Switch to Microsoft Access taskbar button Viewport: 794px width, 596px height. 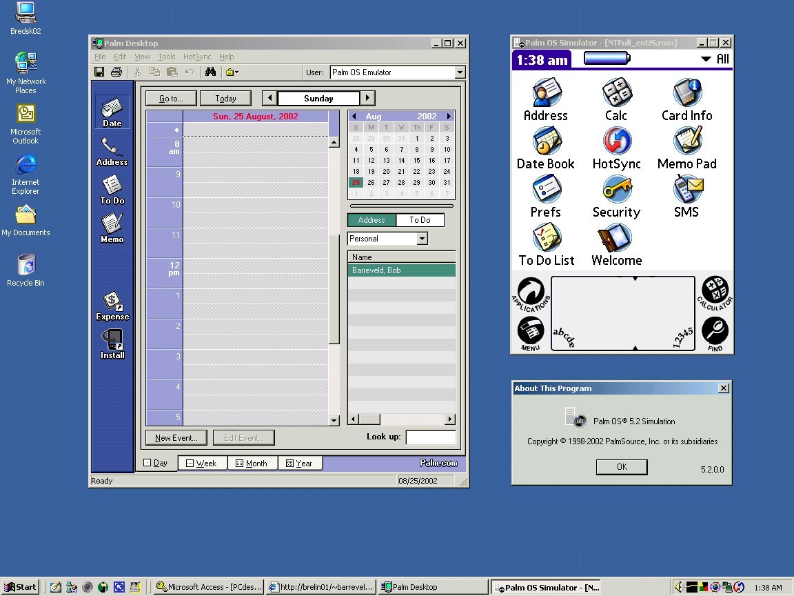[x=209, y=587]
